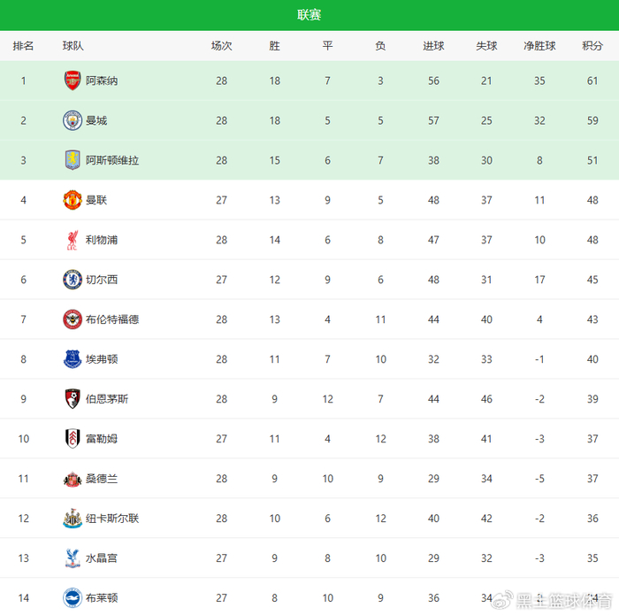This screenshot has height=615, width=619.
Task: Click the Manchester City crest icon
Action: click(x=73, y=120)
